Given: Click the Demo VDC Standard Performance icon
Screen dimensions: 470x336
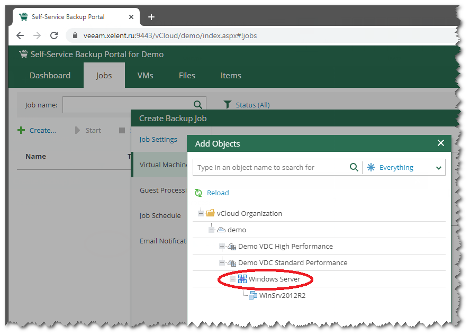Looking at the screenshot, I should pos(232,263).
